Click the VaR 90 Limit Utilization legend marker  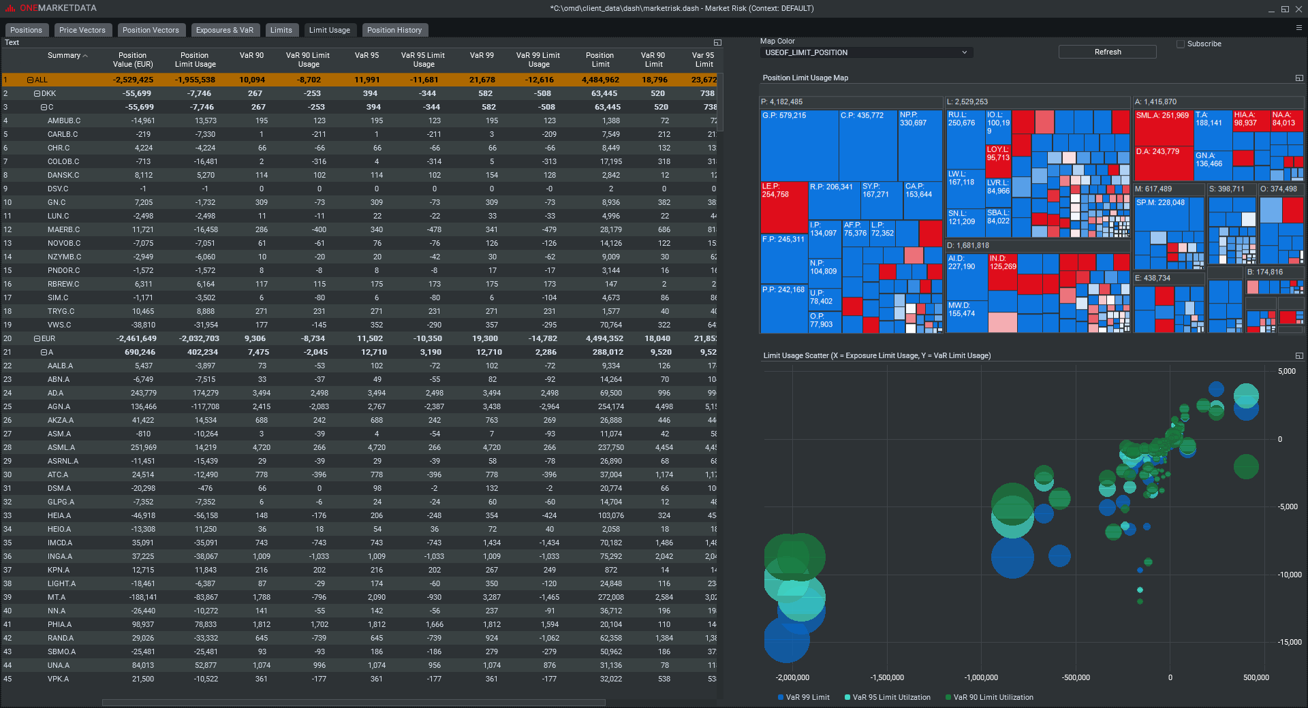[x=948, y=697]
